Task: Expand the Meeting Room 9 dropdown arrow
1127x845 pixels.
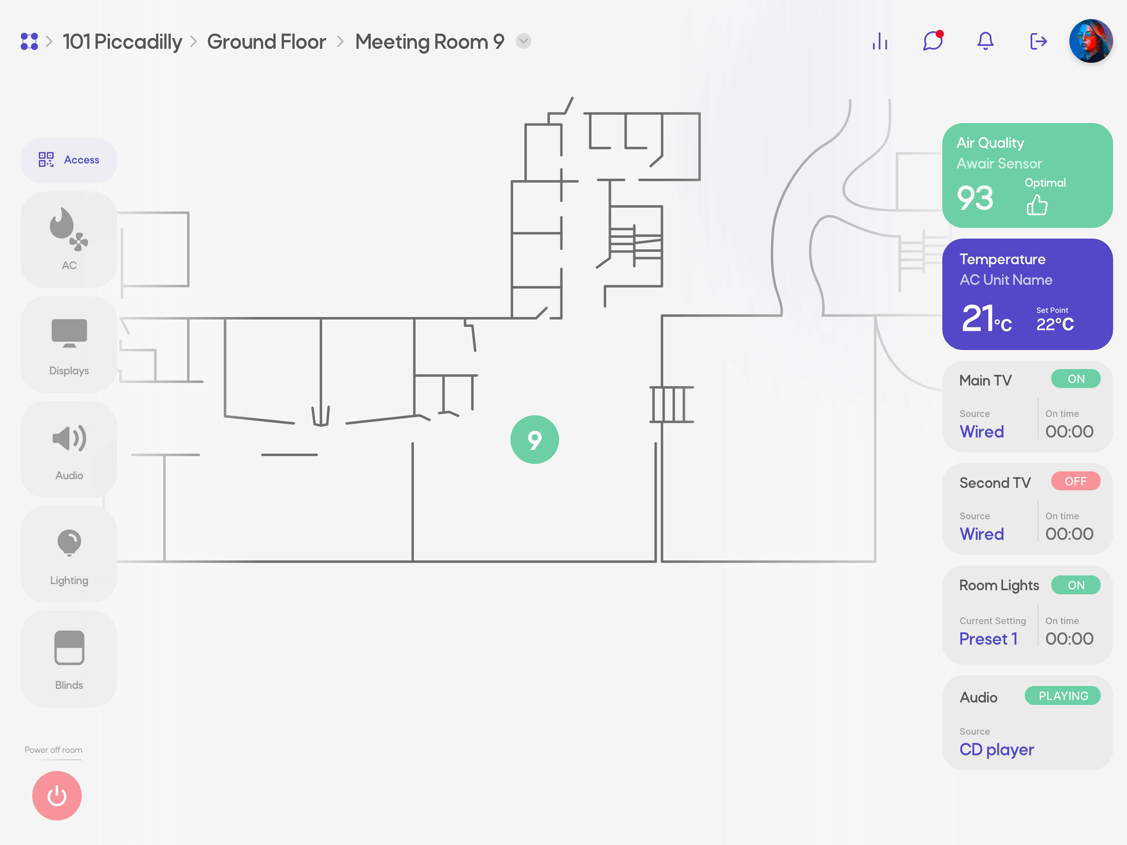Action: [x=523, y=41]
